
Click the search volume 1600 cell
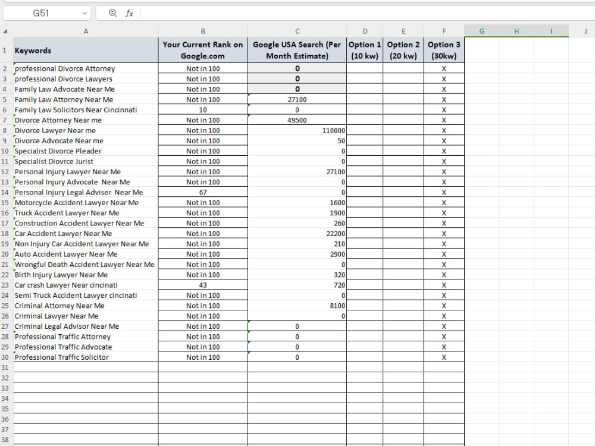(297, 203)
